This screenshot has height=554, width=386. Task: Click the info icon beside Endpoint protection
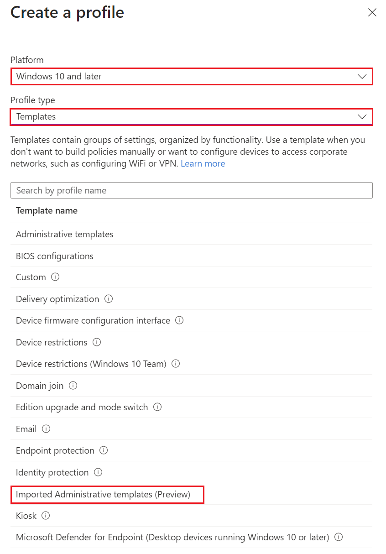coord(104,451)
